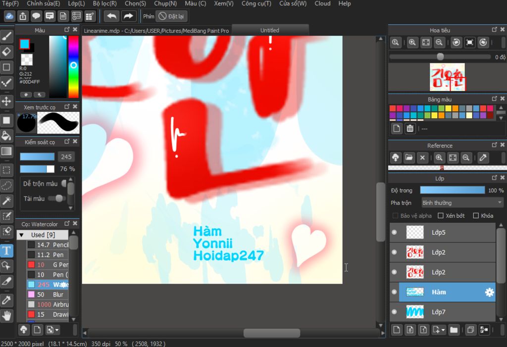Click the navigator thumbnail preview

pyautogui.click(x=447, y=77)
